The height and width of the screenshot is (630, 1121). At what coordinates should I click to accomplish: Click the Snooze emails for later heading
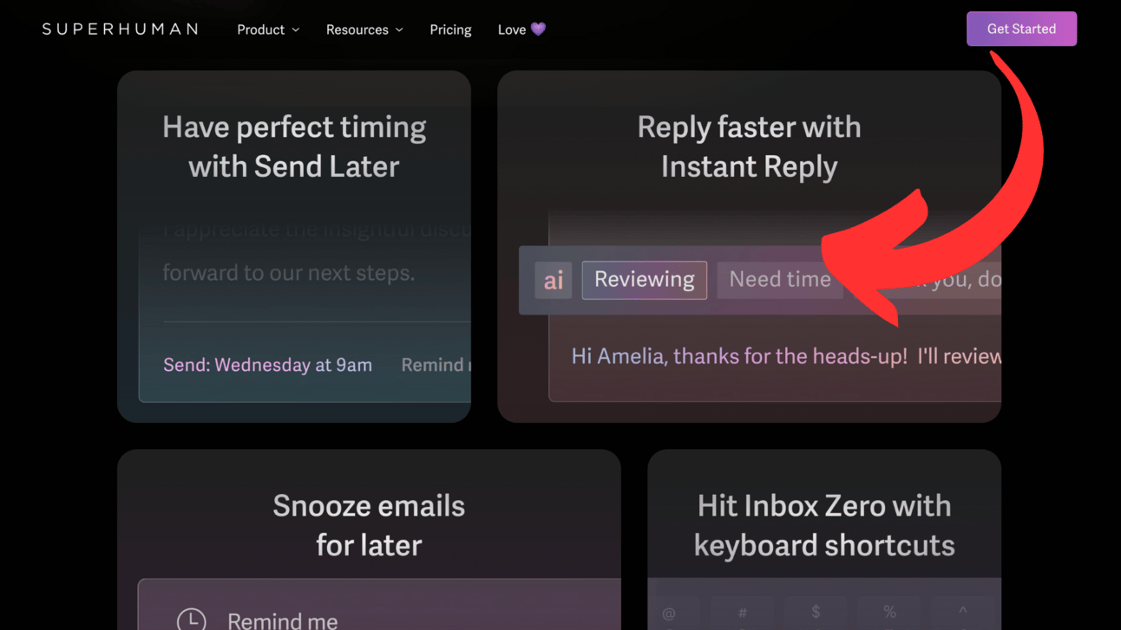[369, 525]
